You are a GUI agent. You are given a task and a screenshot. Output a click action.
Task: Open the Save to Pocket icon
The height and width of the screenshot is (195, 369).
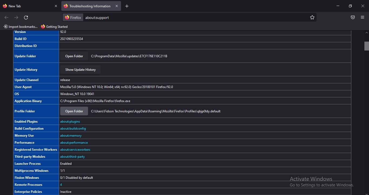pos(353,18)
